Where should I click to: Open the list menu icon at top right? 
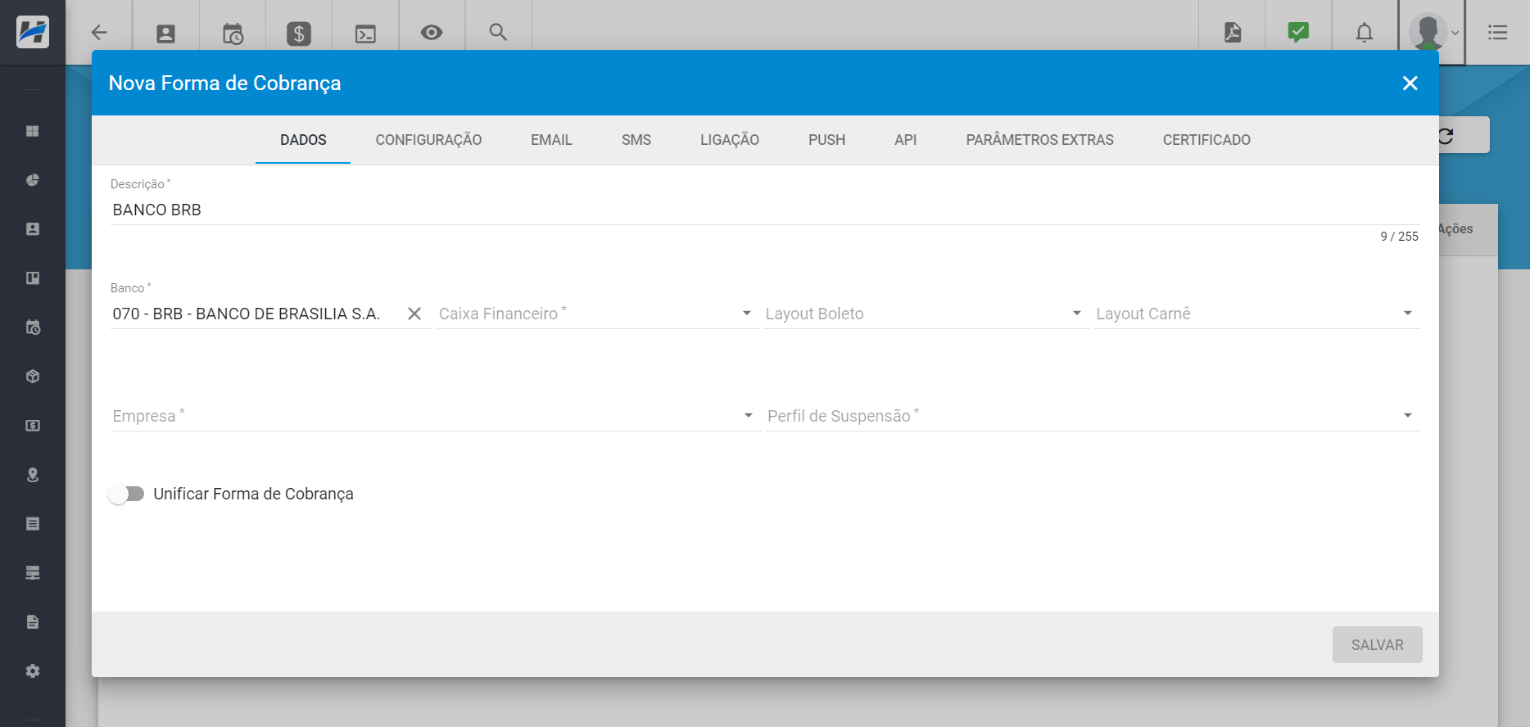click(x=1497, y=32)
